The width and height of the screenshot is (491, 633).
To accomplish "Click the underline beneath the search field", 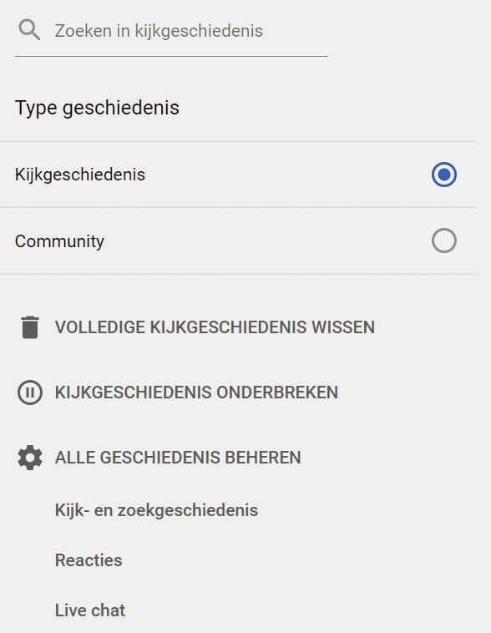I will [x=172, y=57].
